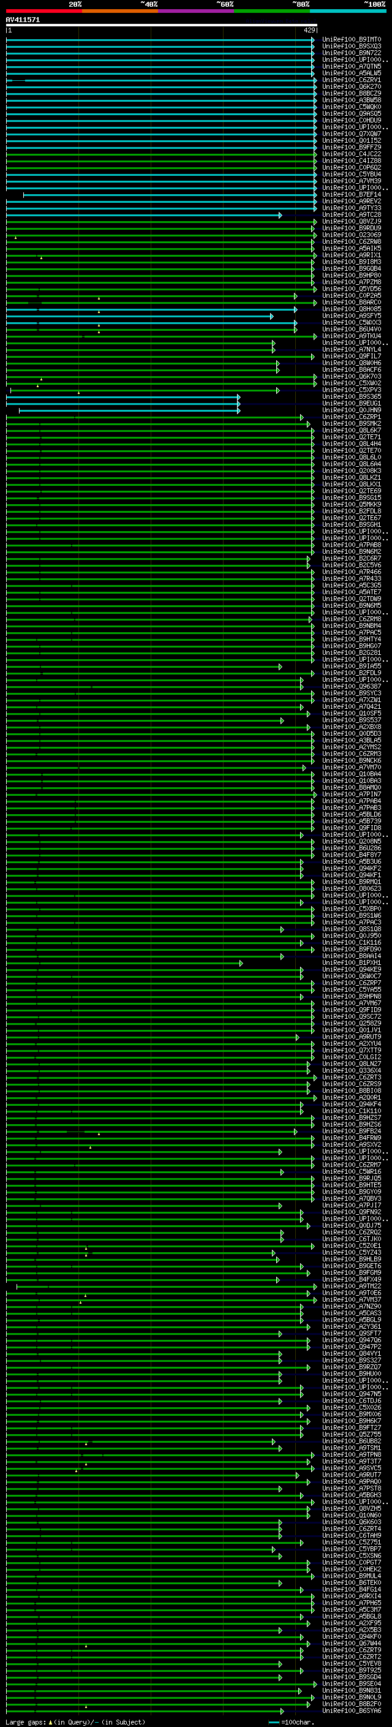Select hit label UniRef100_Q9SC72
Image resolution: width=392 pixels, height=1727 pixels.
(x=352, y=1017)
